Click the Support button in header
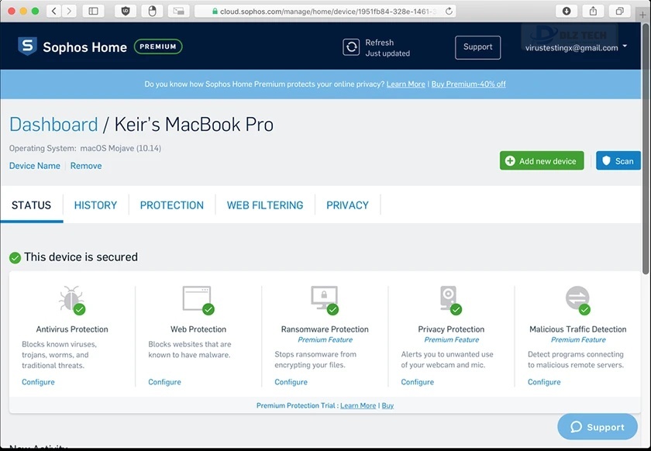This screenshot has height=451, width=651. click(478, 47)
